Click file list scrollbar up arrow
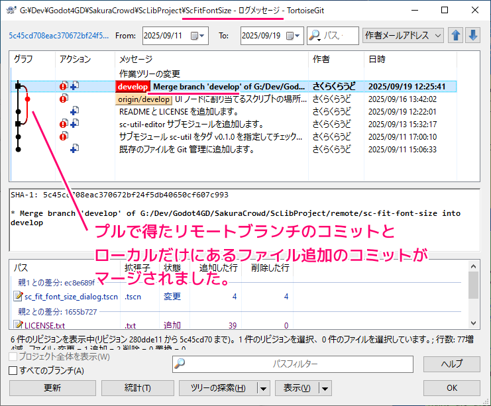 (x=473, y=266)
